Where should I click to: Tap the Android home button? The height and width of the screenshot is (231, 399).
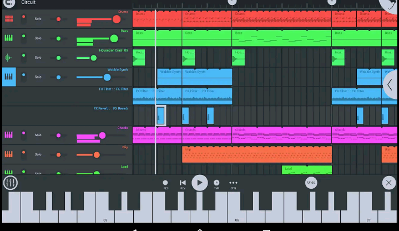[200, 230]
